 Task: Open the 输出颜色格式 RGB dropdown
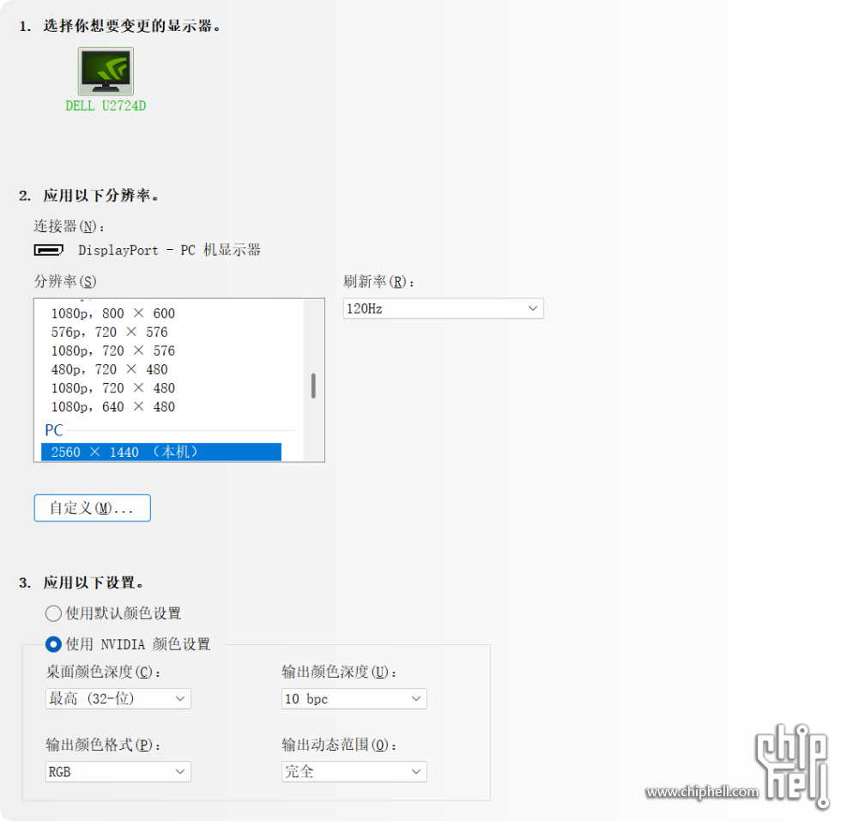118,772
